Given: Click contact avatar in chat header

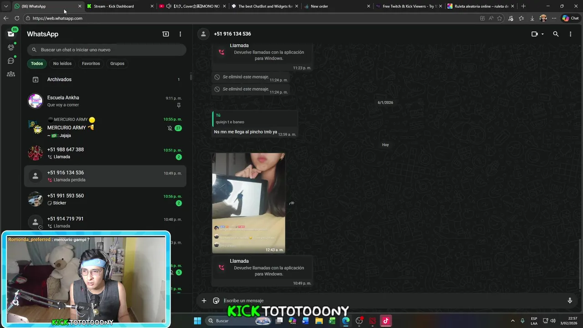Looking at the screenshot, I should [204, 34].
